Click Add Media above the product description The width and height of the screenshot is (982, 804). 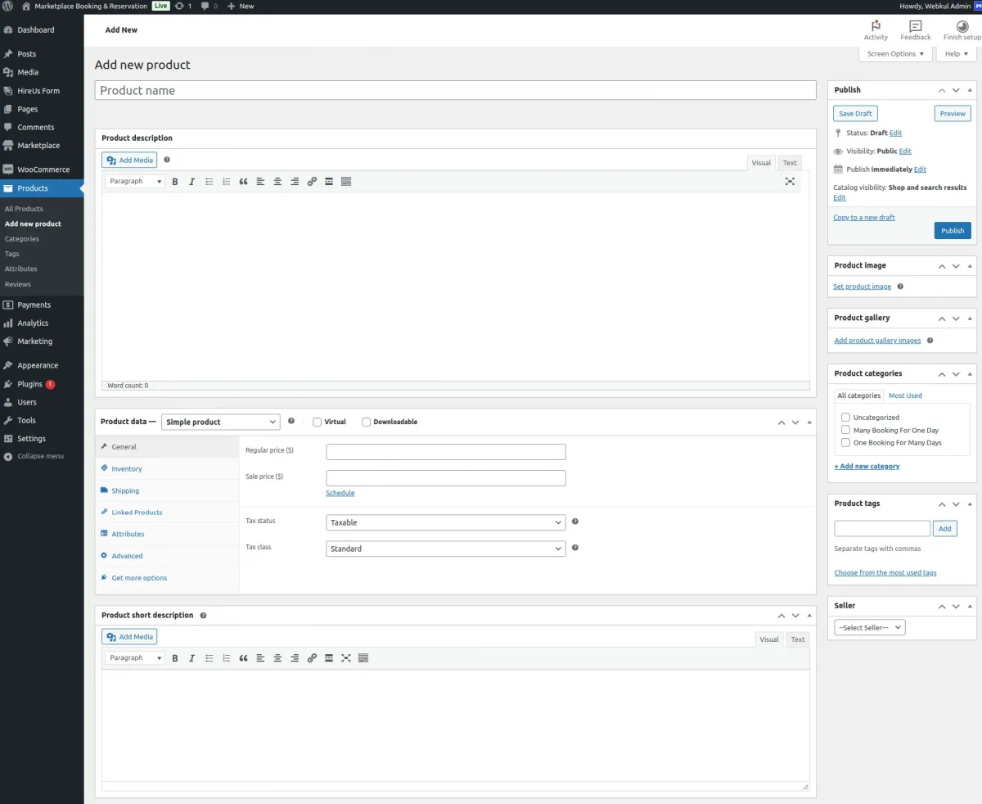(x=129, y=160)
